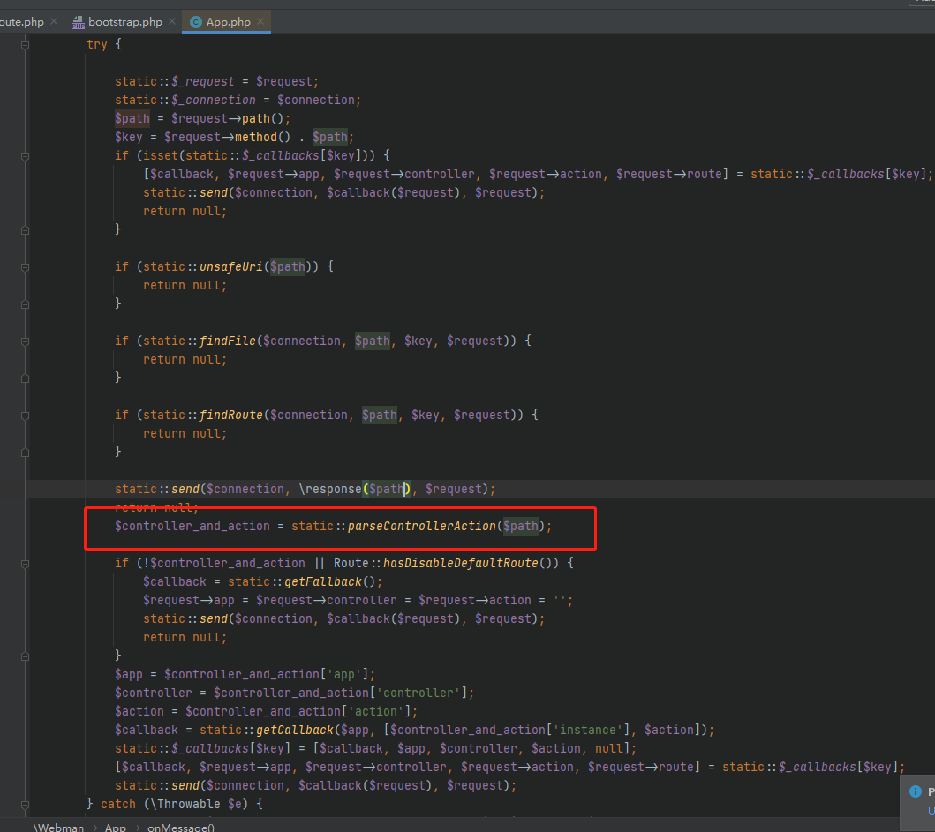The width and height of the screenshot is (935, 832).
Task: Collapse the try block fold marker
Action: tap(25, 45)
